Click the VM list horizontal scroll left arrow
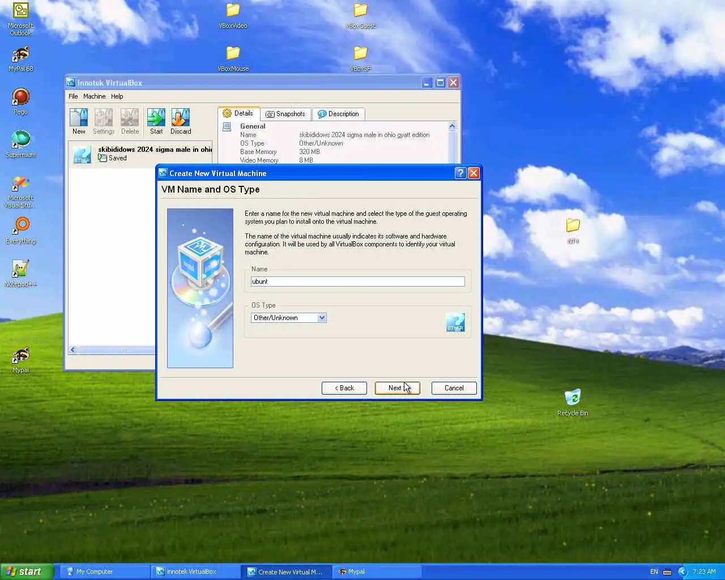 tap(72, 350)
